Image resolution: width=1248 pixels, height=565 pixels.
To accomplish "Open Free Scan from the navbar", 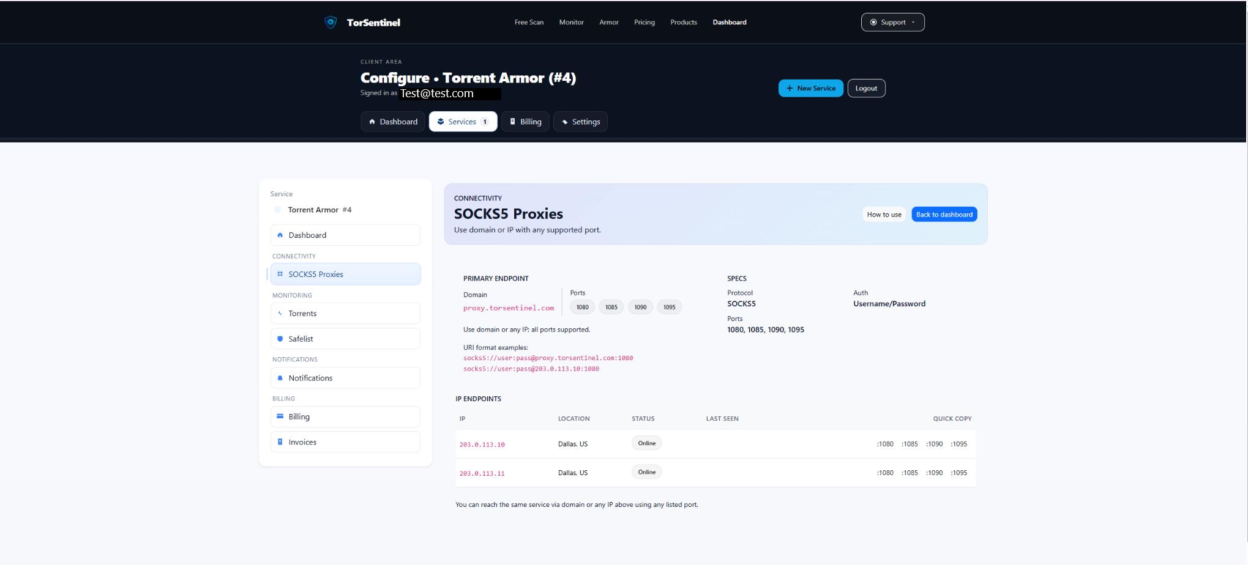I will point(529,22).
